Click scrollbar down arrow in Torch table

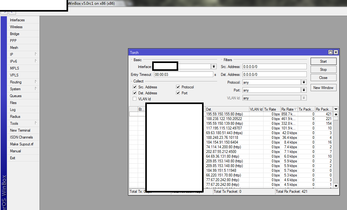click(x=336, y=186)
